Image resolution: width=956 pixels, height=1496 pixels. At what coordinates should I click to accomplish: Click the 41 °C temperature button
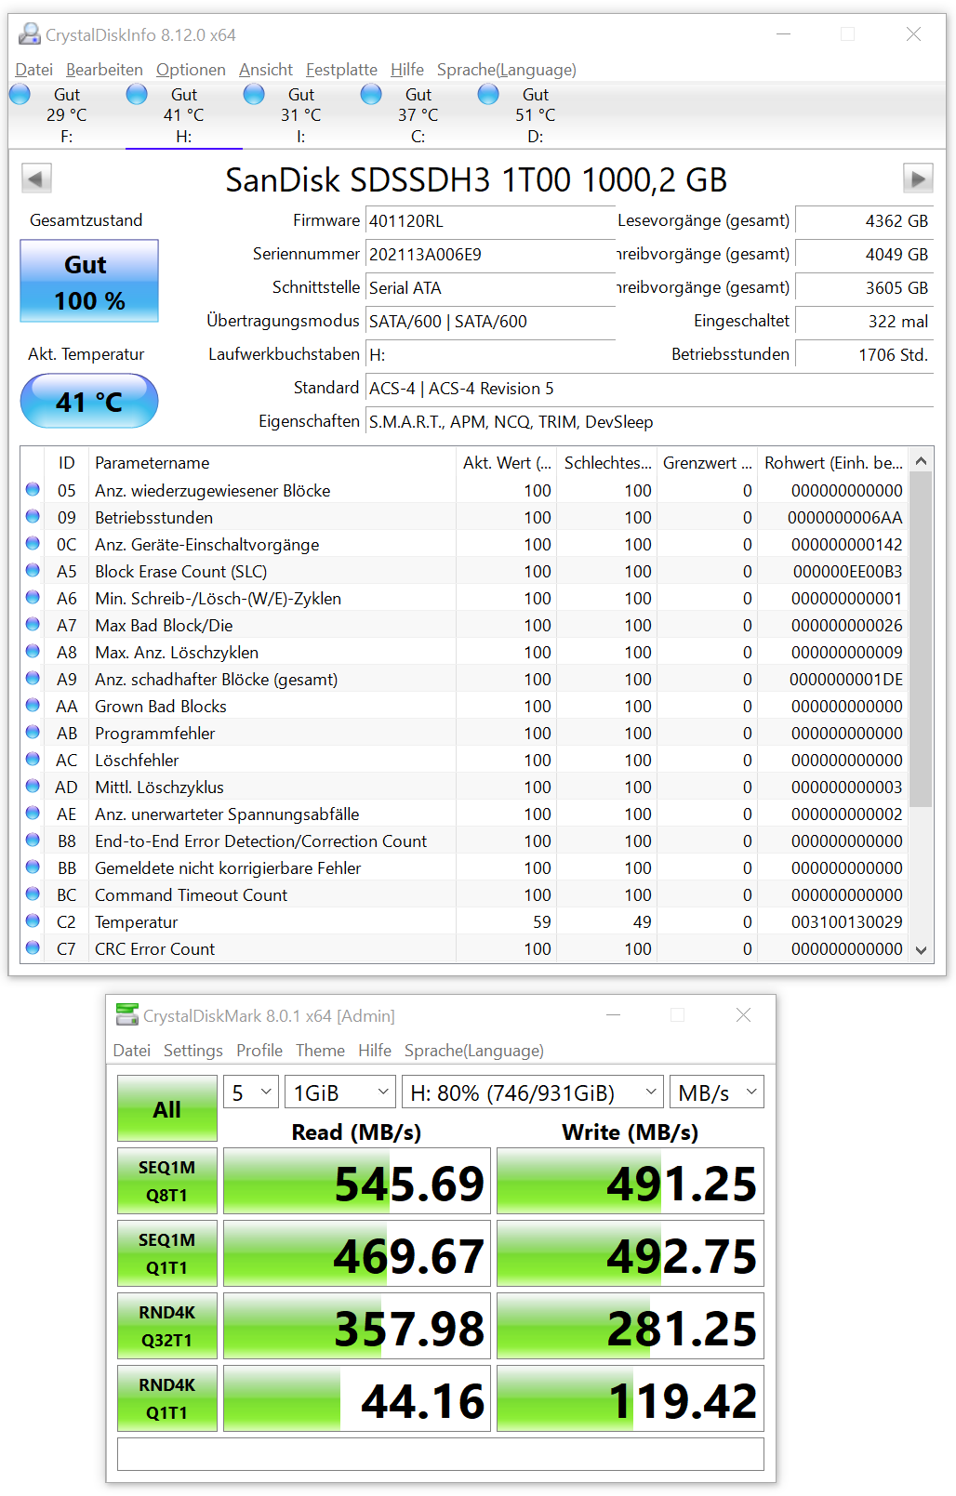click(89, 401)
